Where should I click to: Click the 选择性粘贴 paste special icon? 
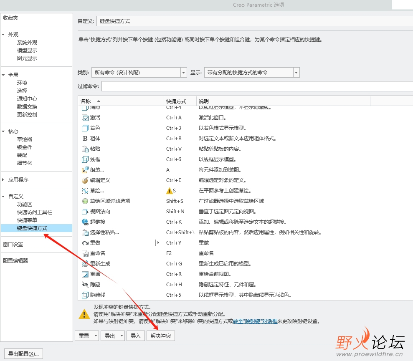[85, 232]
